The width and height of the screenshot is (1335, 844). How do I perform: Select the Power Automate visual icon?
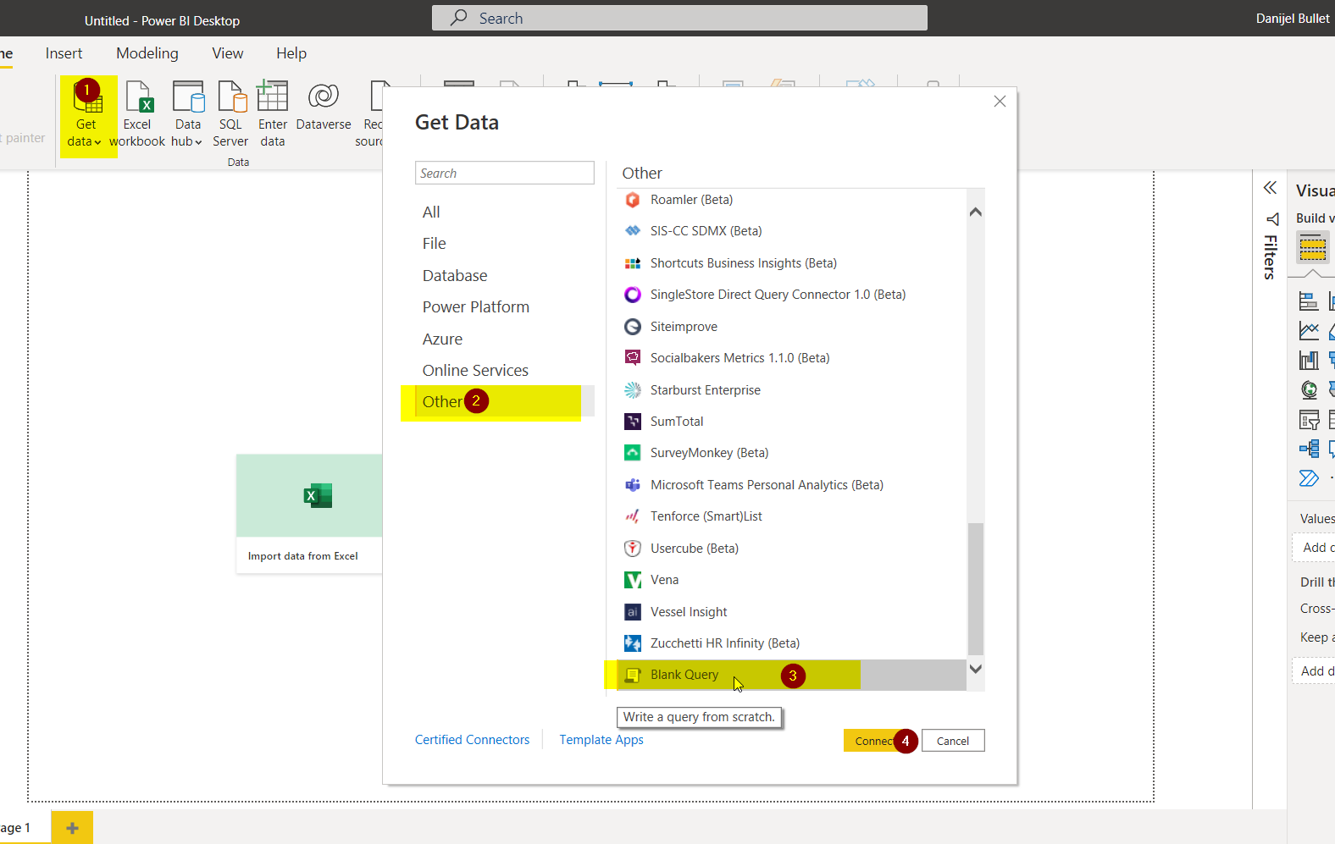coord(1309,478)
